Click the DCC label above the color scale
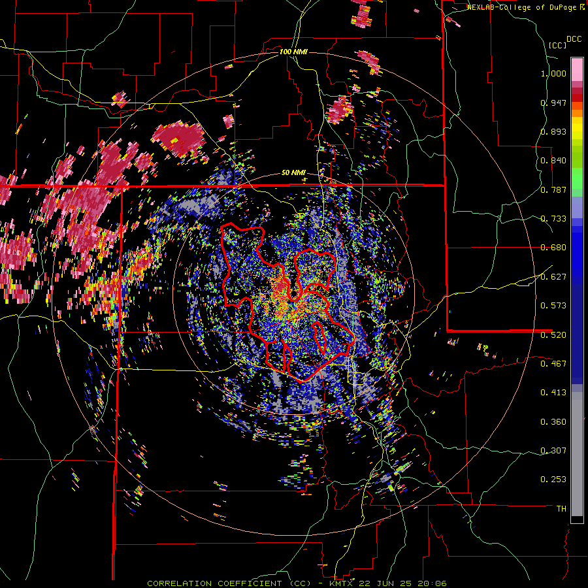 click(x=574, y=39)
